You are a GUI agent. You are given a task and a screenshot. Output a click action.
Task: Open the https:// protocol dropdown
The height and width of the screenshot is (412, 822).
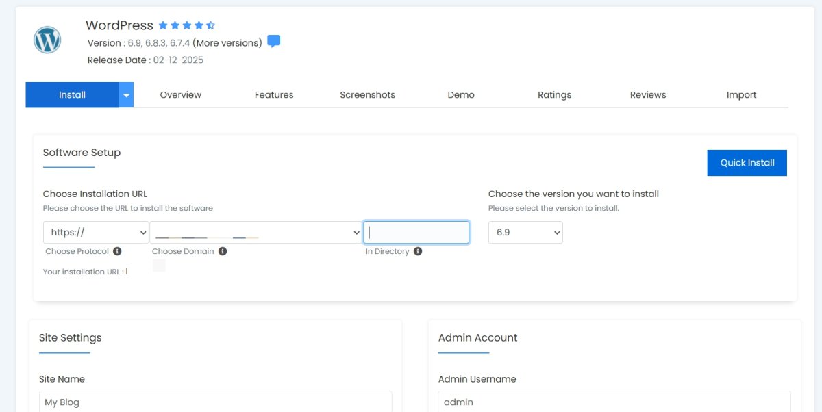[96, 233]
